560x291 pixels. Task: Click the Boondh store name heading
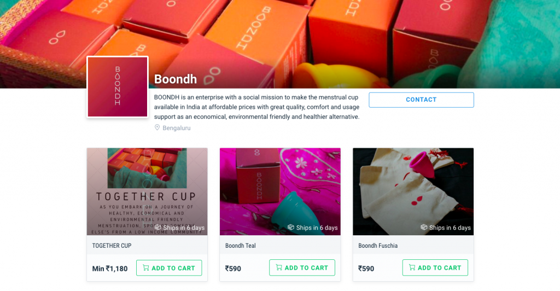tap(176, 79)
